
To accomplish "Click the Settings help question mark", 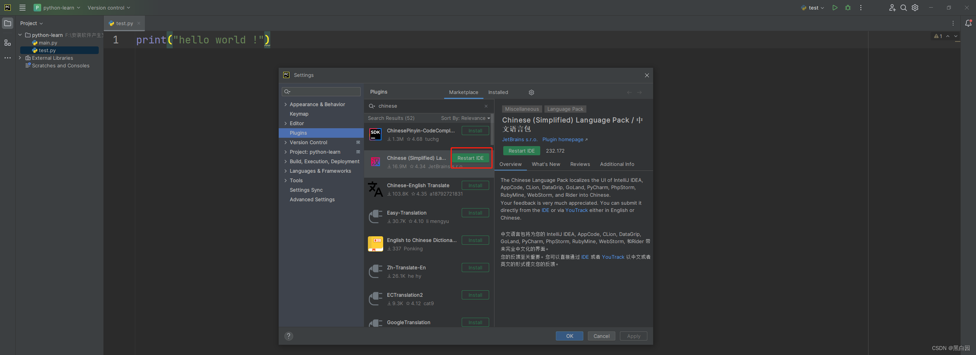I will click(289, 336).
